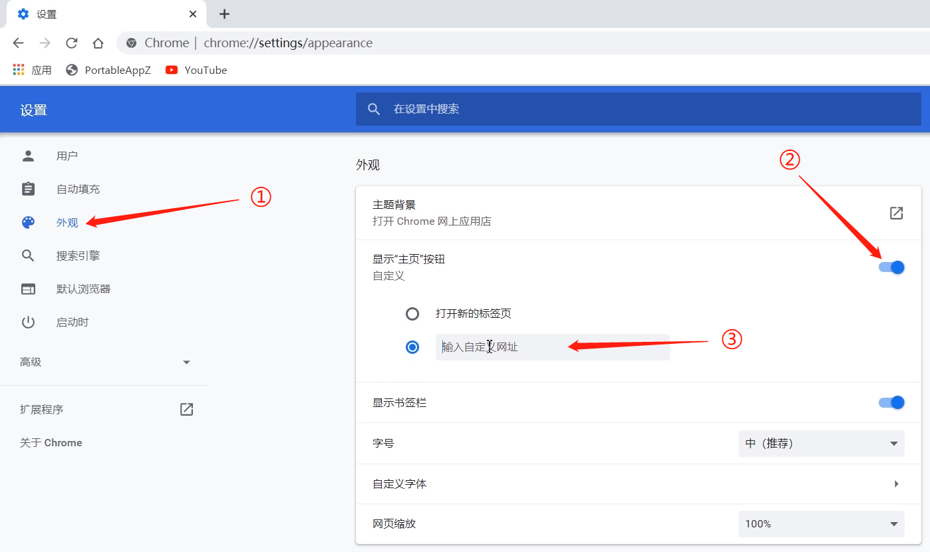The width and height of the screenshot is (930, 552).
Task: Disable the 显示"主页"按钮 toggle
Action: pyautogui.click(x=891, y=267)
